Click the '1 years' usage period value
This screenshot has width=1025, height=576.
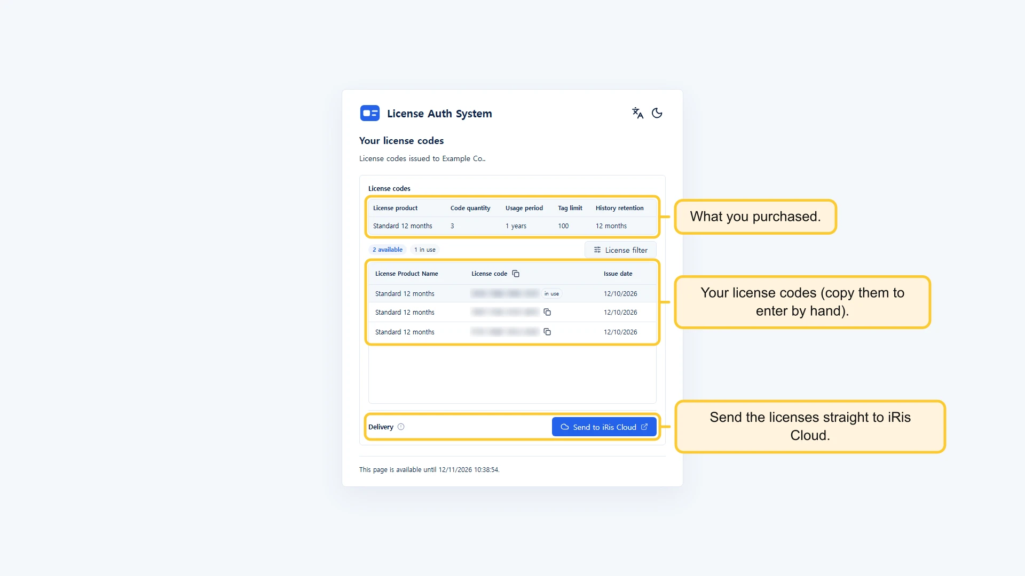(516, 226)
